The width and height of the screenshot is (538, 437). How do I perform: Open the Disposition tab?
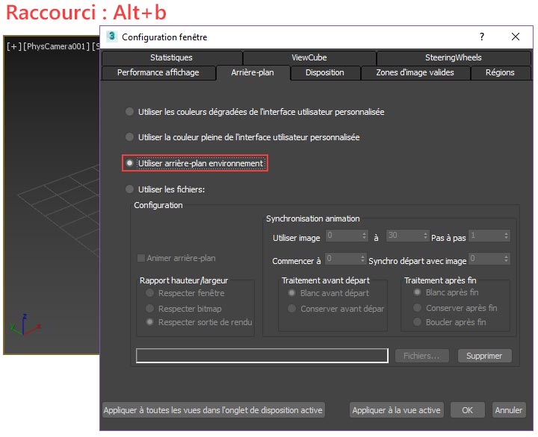[x=324, y=72]
